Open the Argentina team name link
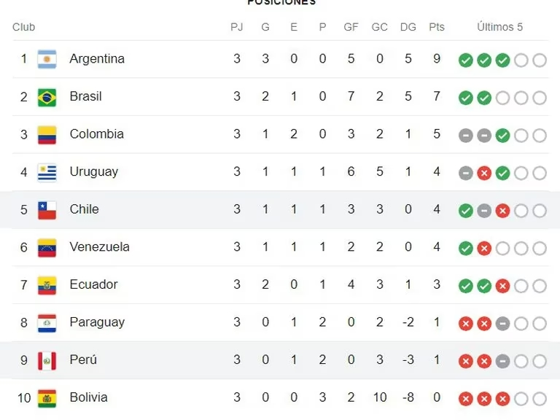The width and height of the screenshot is (560, 420). click(x=97, y=58)
